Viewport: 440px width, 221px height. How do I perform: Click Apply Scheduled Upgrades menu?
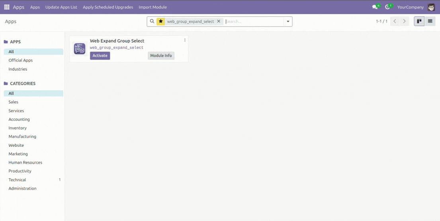[x=108, y=7]
